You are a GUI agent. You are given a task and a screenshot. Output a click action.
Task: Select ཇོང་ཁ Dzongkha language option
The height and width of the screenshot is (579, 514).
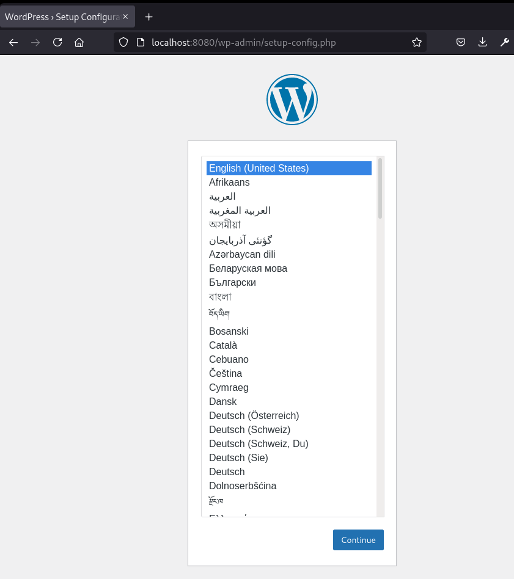(289, 501)
